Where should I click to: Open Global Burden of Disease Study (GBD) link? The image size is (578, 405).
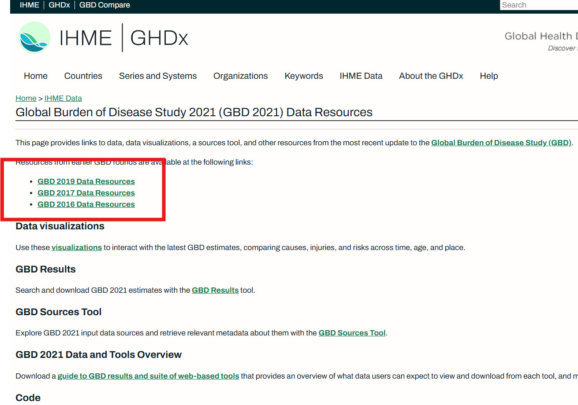[x=501, y=143]
